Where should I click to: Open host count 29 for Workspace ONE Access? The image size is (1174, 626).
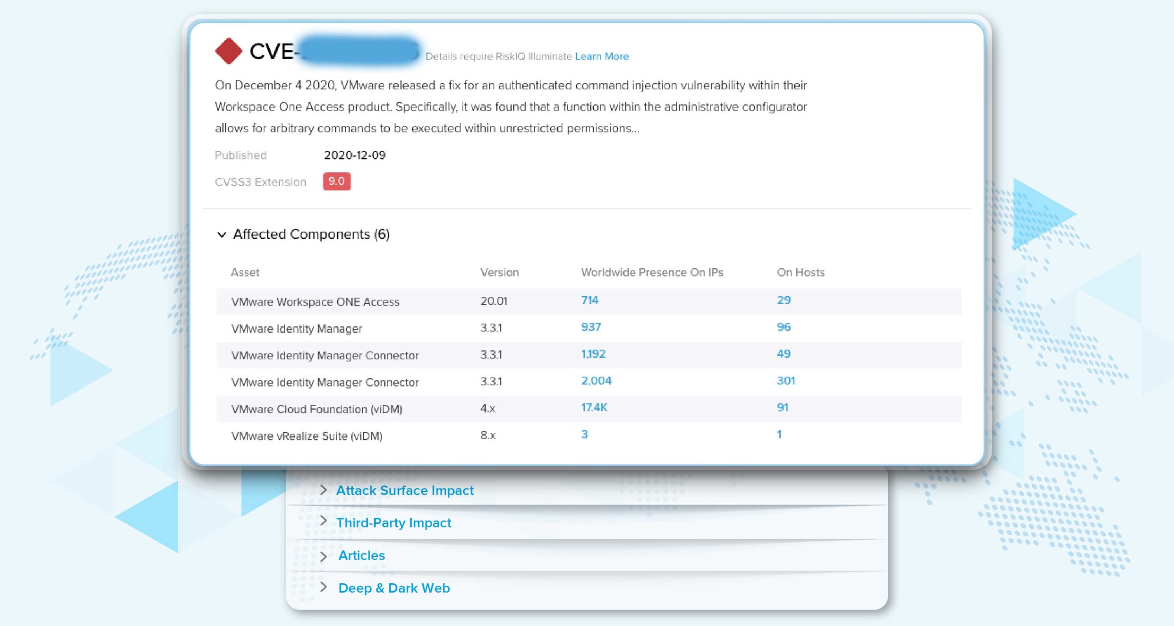click(x=784, y=300)
